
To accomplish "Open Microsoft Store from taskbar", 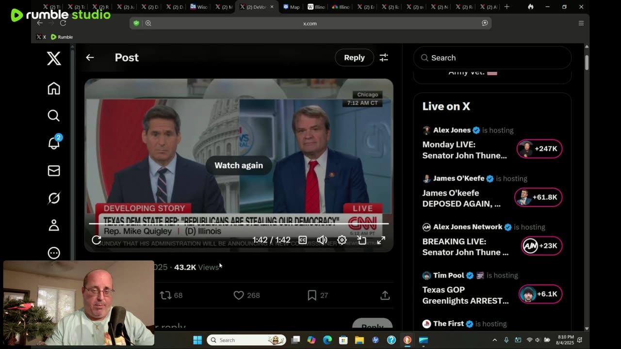I will (343, 340).
